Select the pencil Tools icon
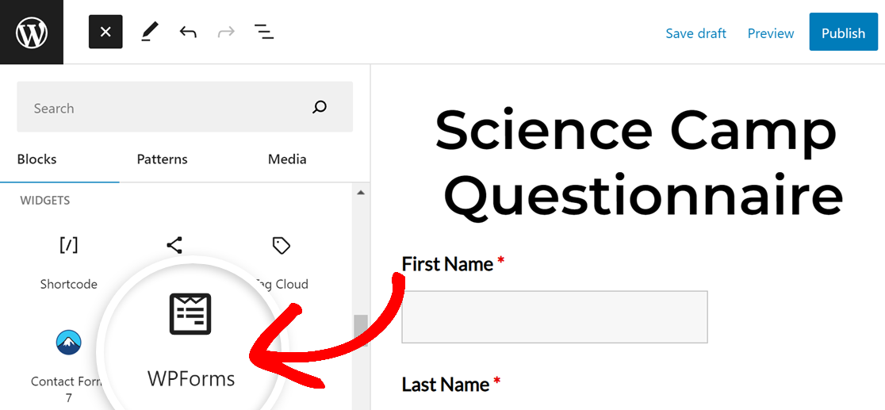Screen dimensions: 885x410 click(x=149, y=33)
